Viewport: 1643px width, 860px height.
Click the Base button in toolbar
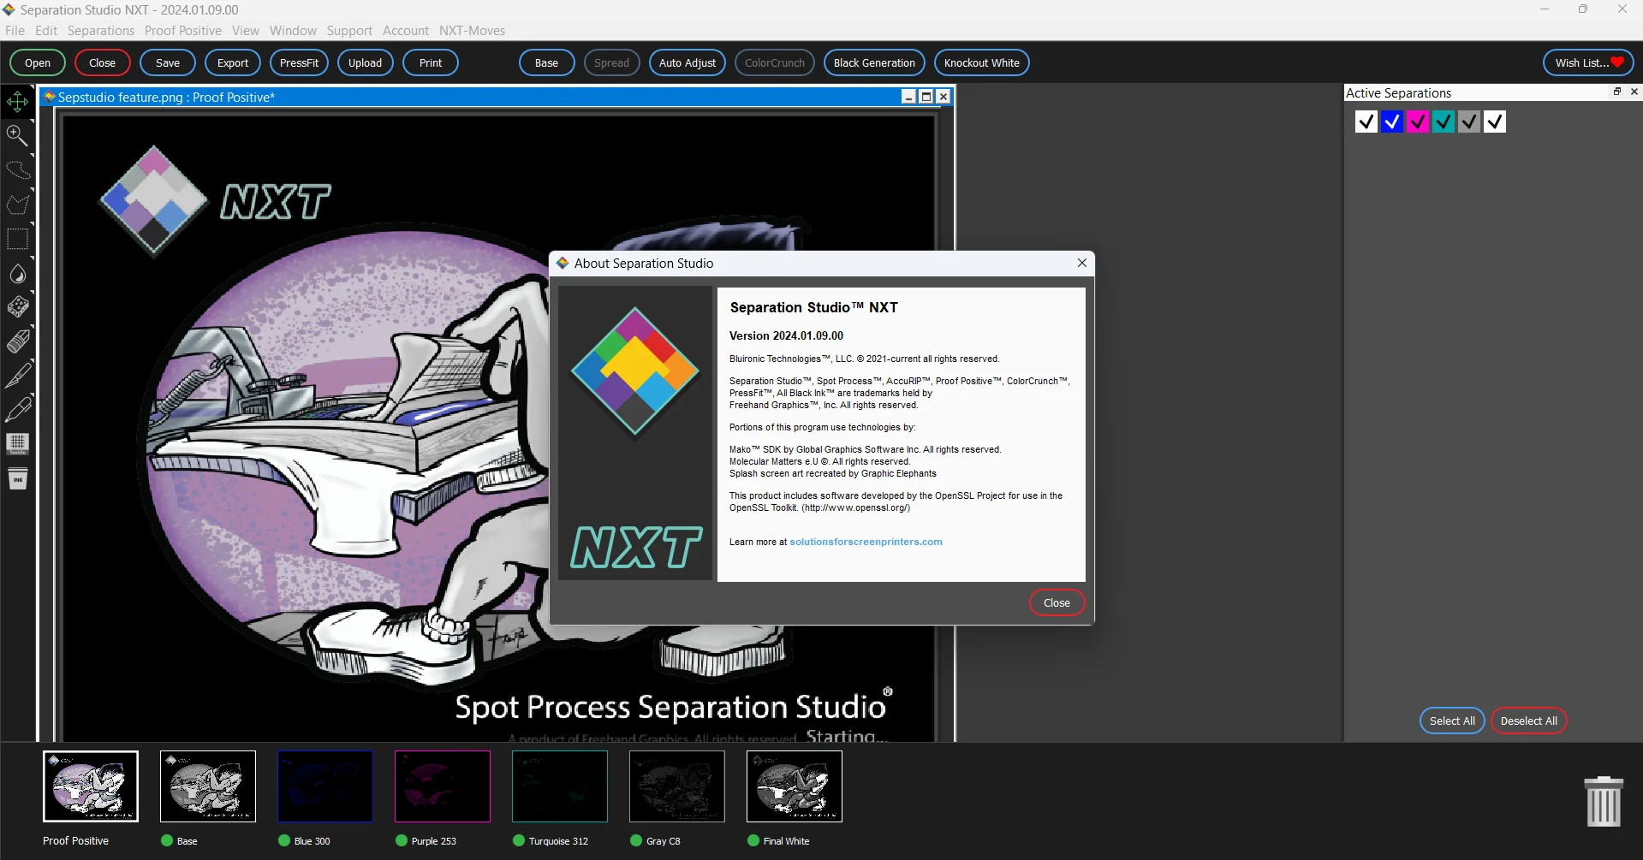[x=546, y=62]
